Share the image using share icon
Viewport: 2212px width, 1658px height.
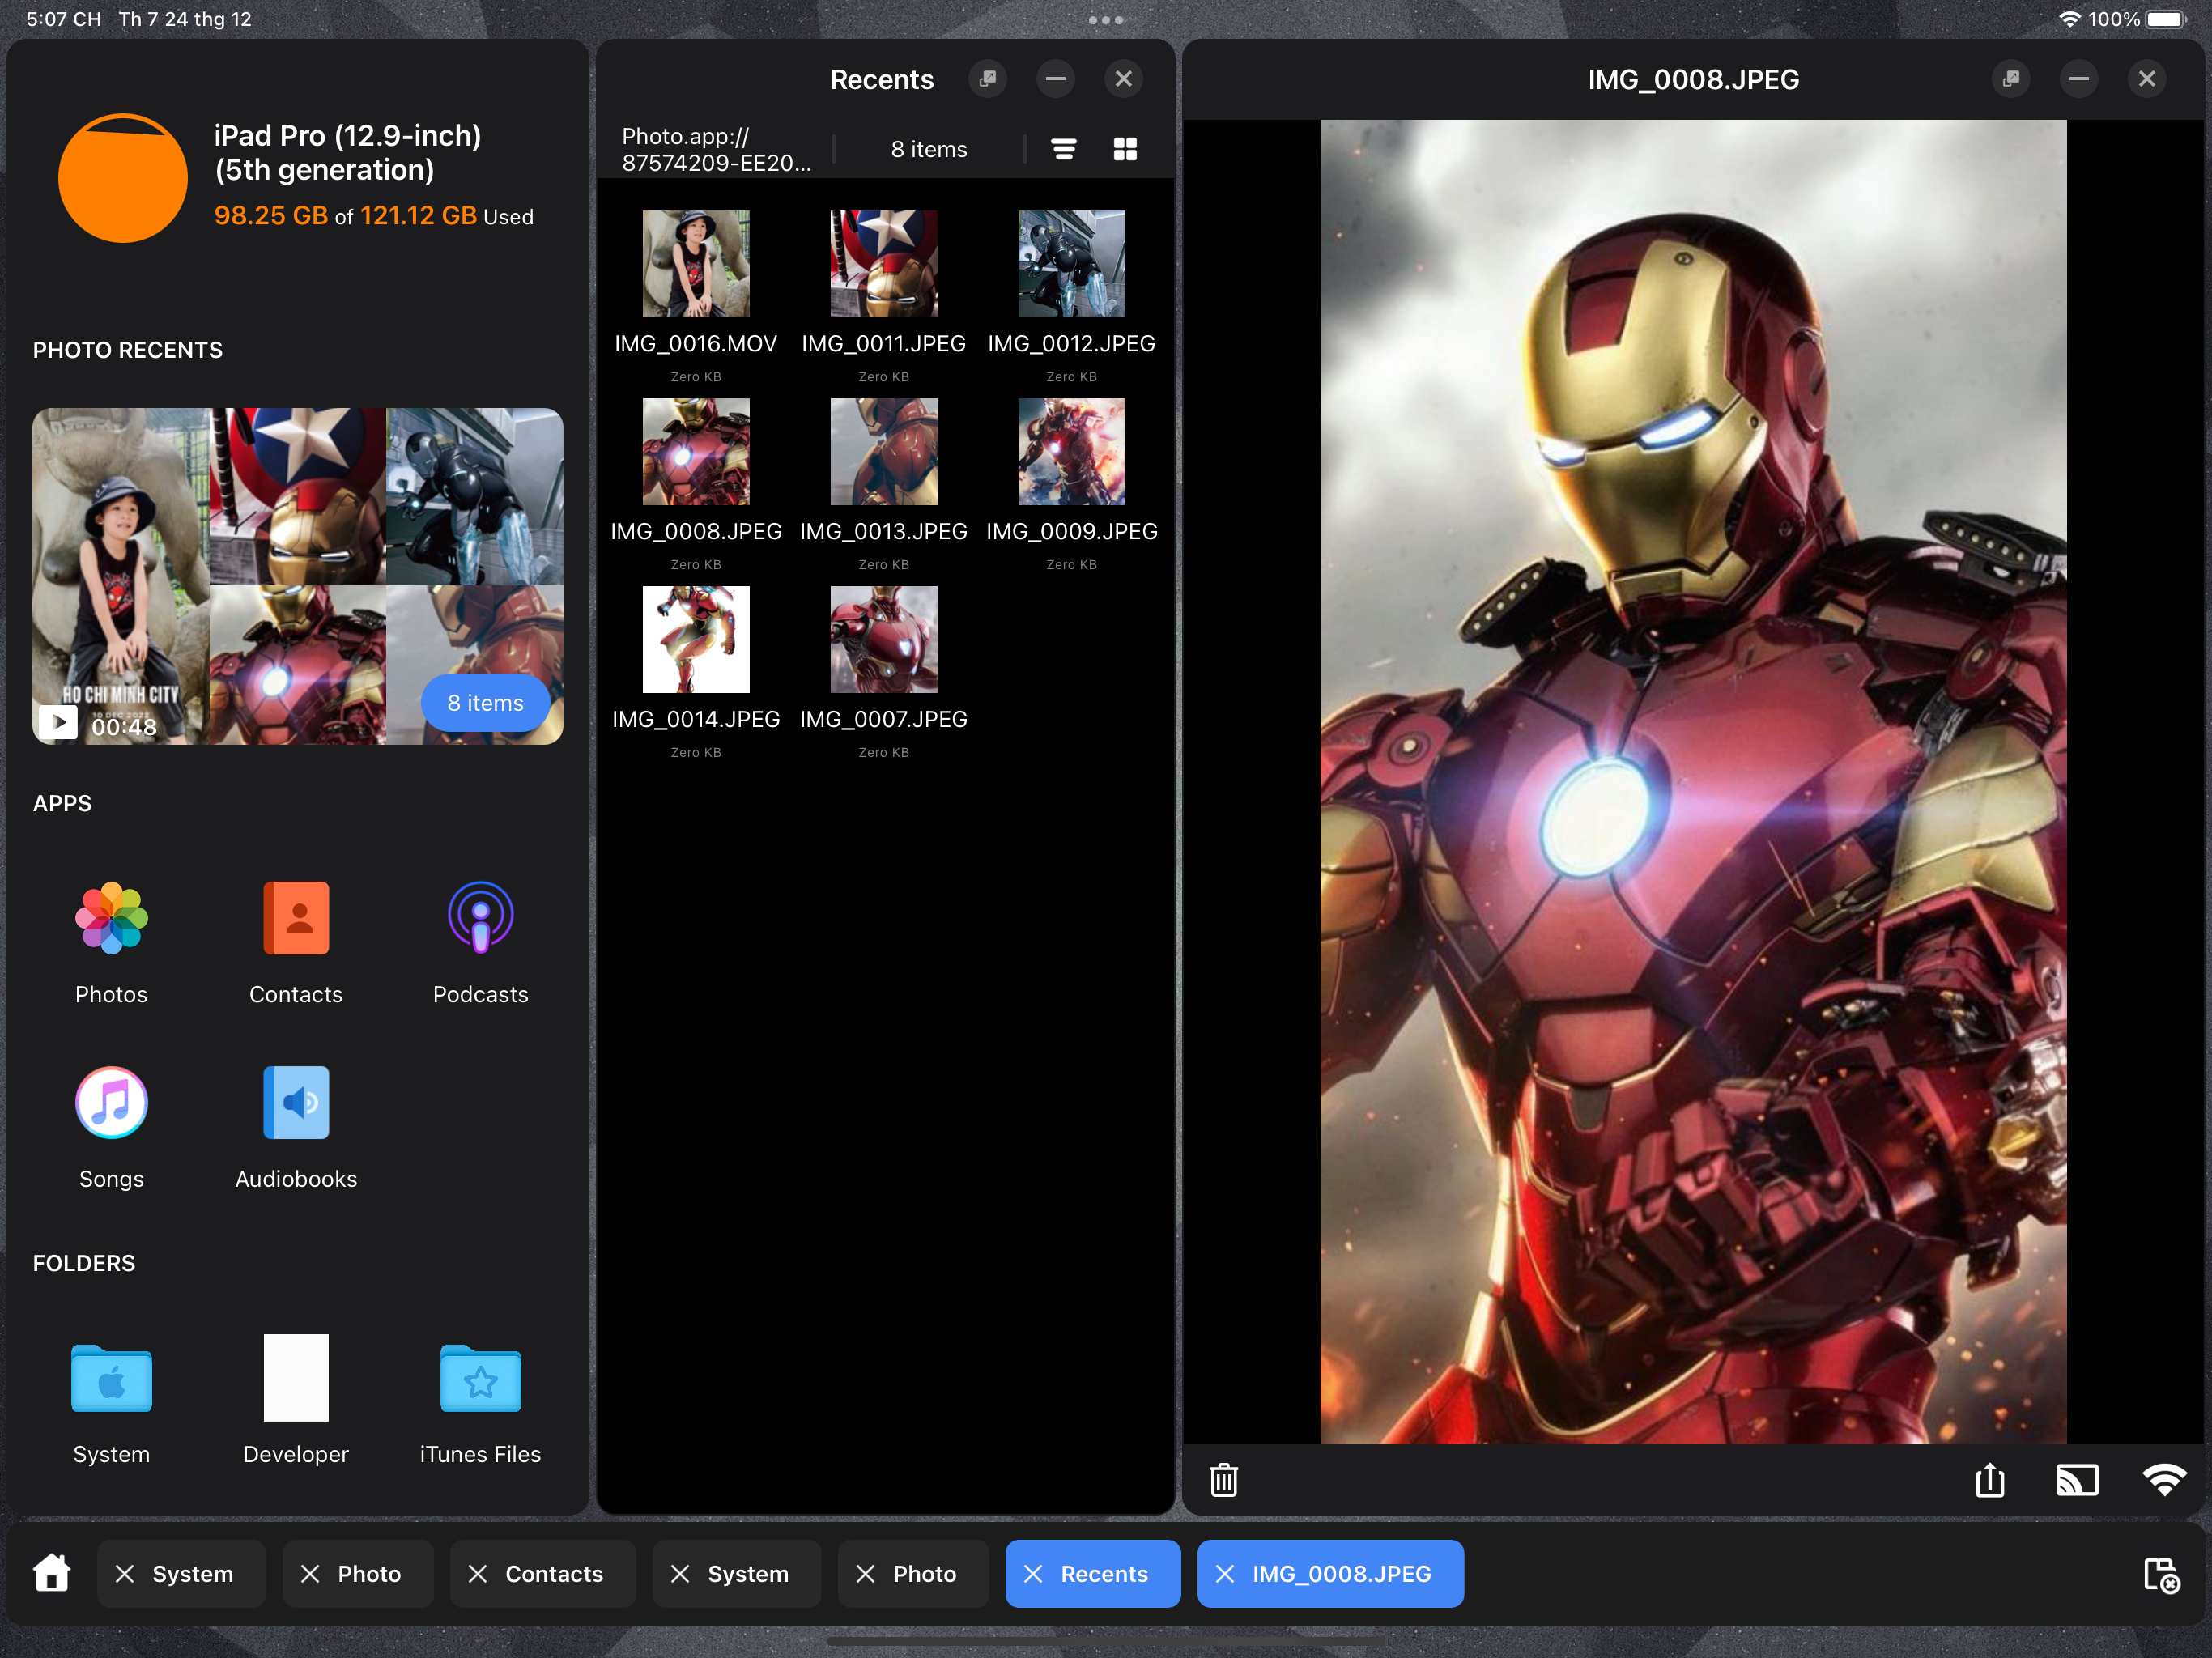[1990, 1480]
